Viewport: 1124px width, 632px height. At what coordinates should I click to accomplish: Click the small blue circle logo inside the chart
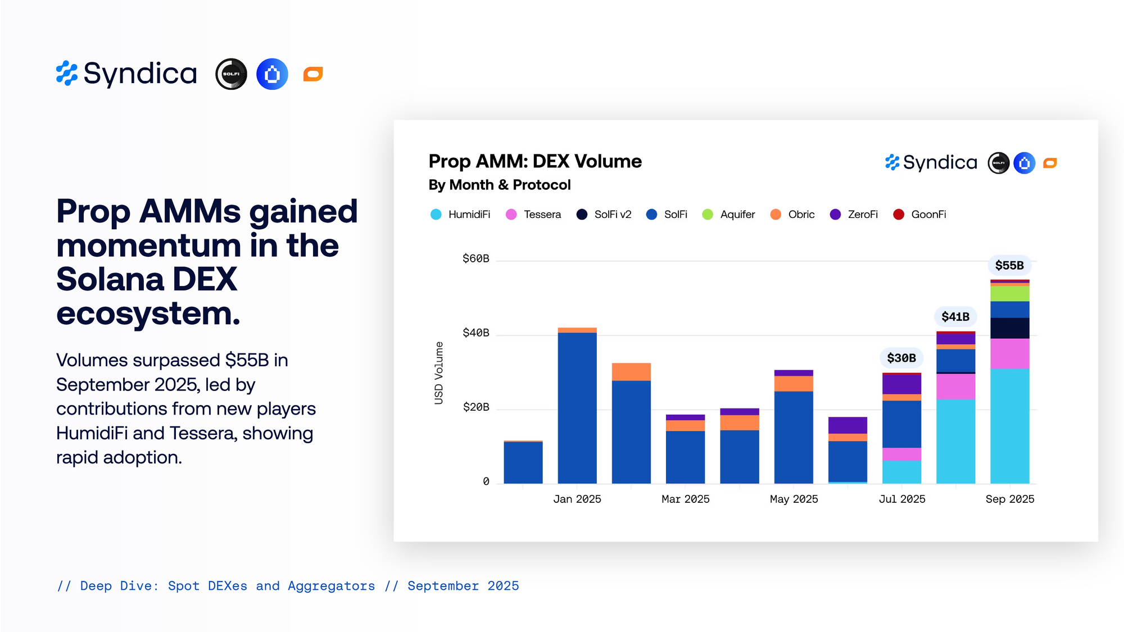coord(1024,163)
